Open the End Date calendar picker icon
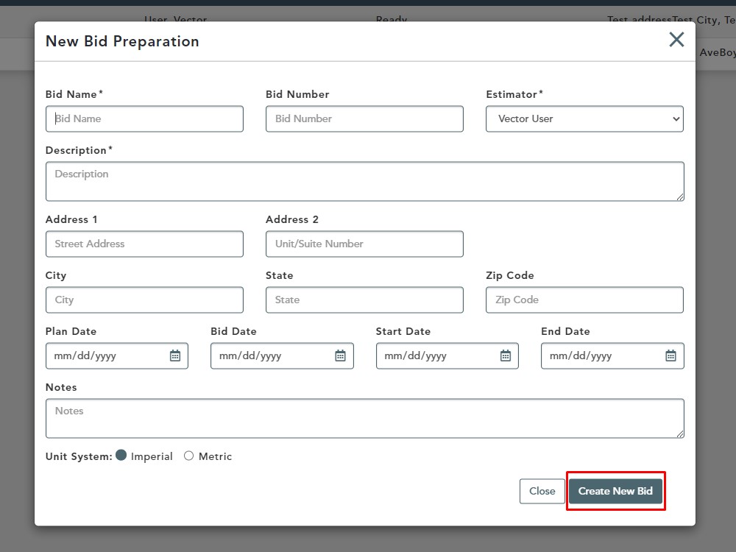Screen dimensions: 736x552 tap(670, 355)
